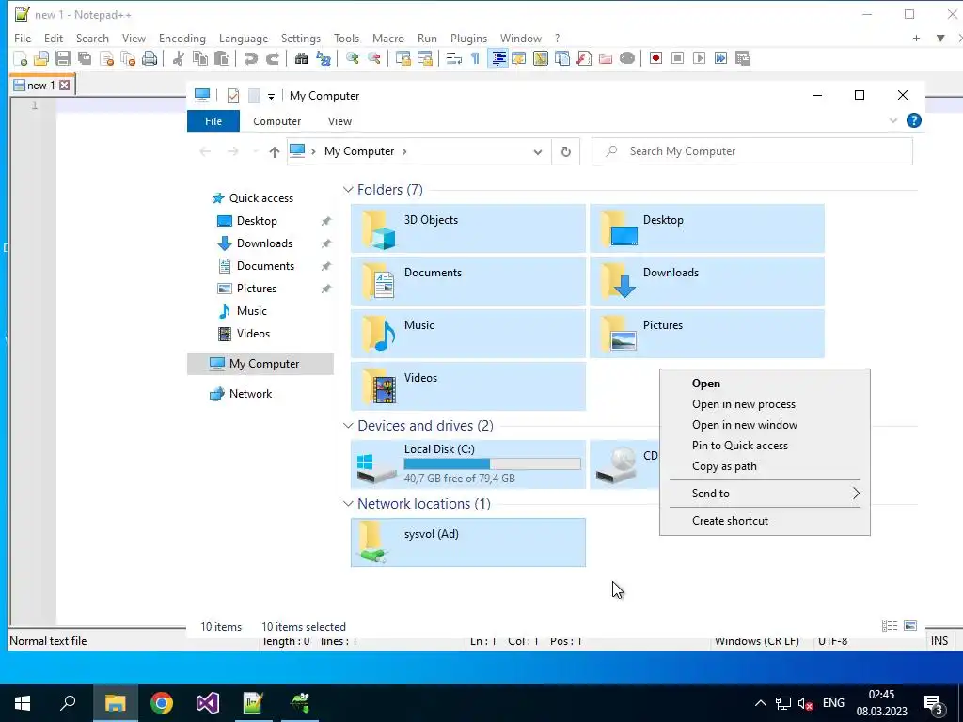Click the Paste icon in Notepad++ toolbar
The width and height of the screenshot is (963, 722).
coord(222,58)
